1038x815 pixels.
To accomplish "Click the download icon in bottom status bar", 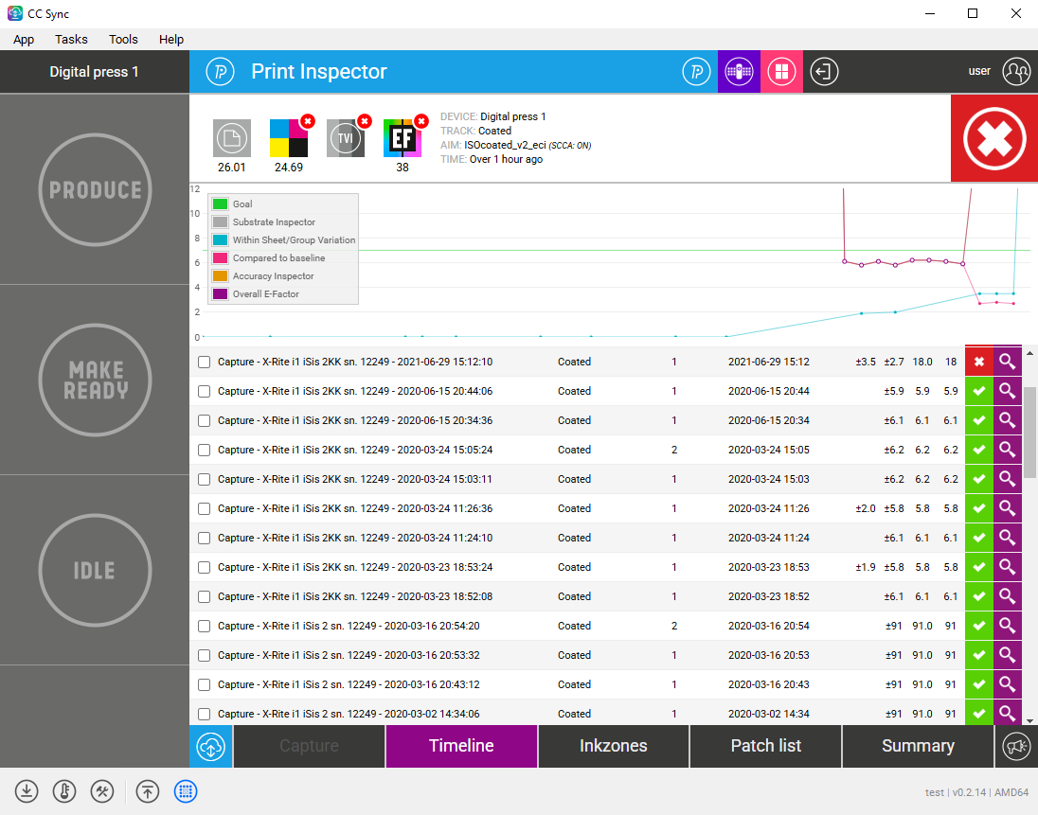I will pos(27,791).
